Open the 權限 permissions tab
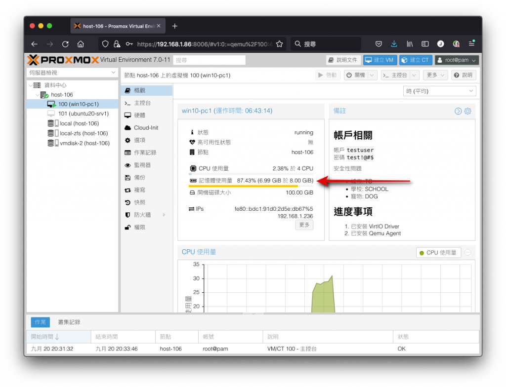Image resolution: width=506 pixels, height=388 pixels. 147,228
